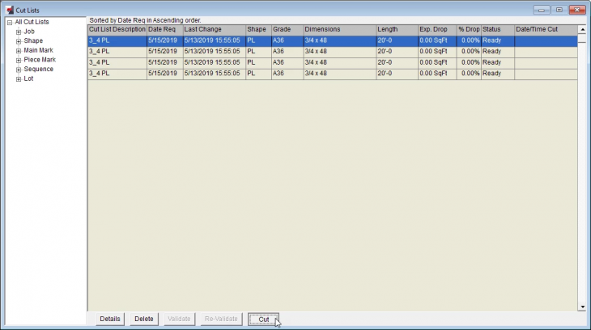Expand the Shape tree node
This screenshot has width=591, height=330.
[x=19, y=41]
